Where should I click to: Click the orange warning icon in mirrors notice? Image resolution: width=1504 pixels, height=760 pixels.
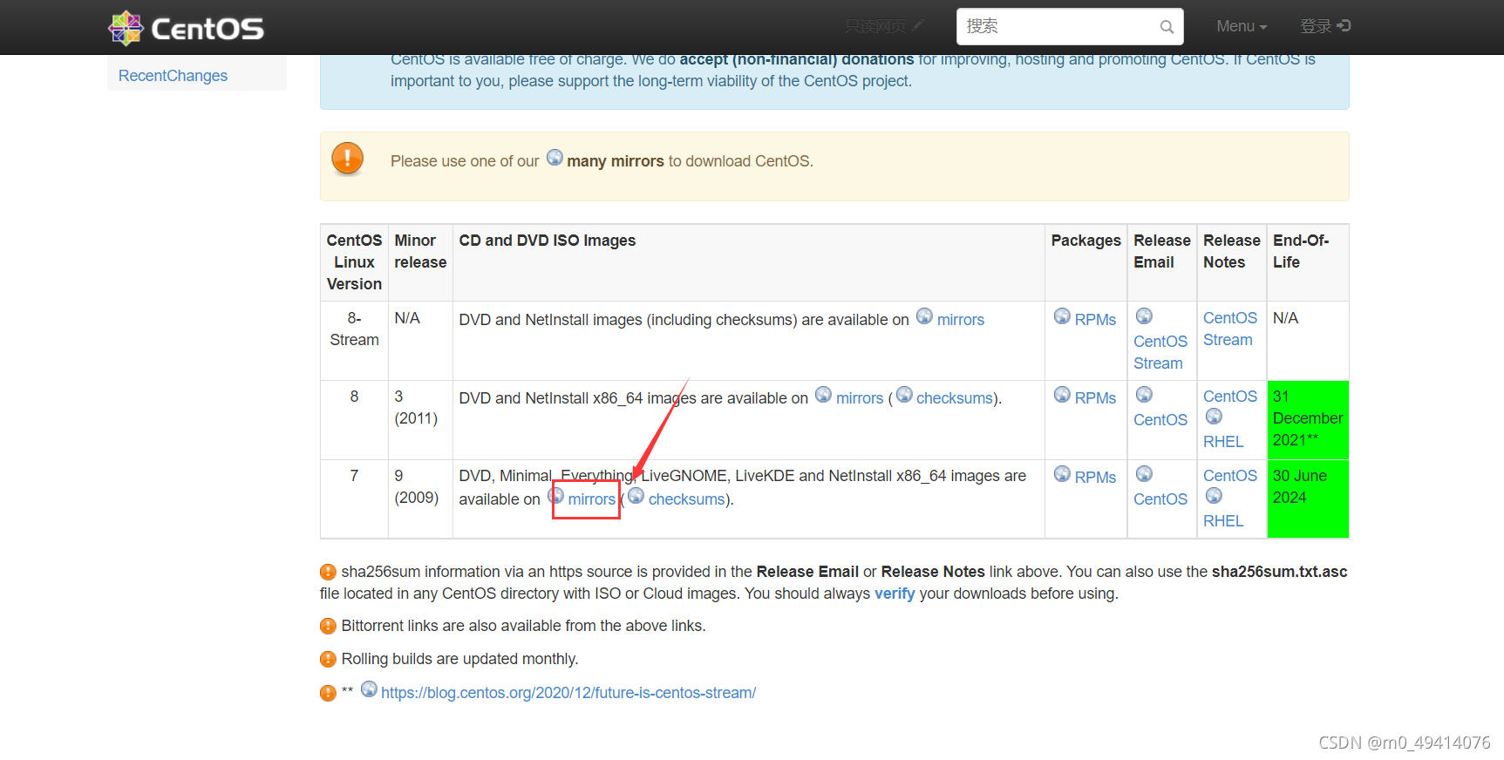[347, 159]
